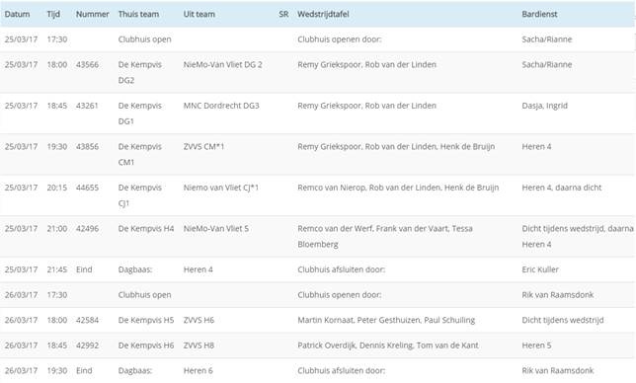Viewport: 636px width, 383px height.
Task: Click the Tijd column header
Action: [53, 14]
